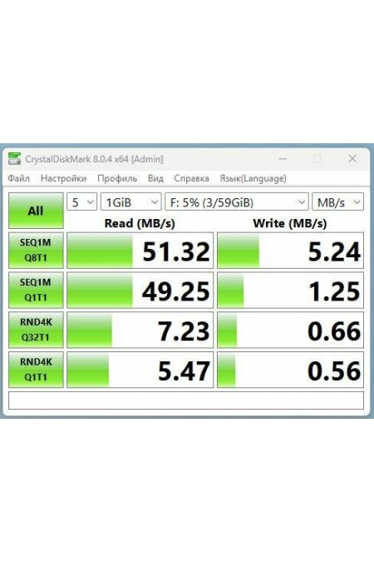Click the 1.25 write result
The image size is (374, 562).
pyautogui.click(x=290, y=291)
